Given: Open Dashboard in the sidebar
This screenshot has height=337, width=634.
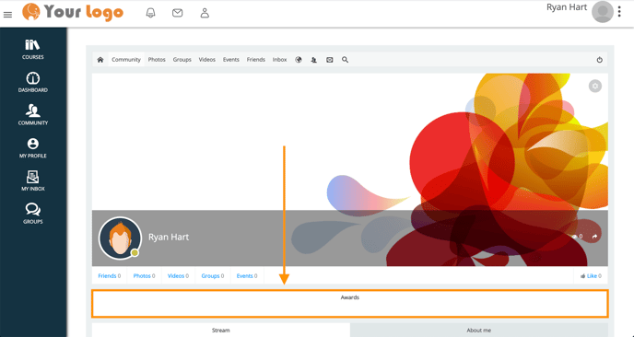Looking at the screenshot, I should tap(33, 83).
